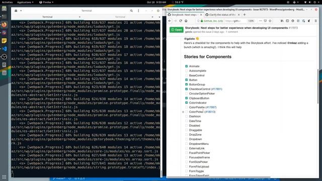Search in the Terminal window
The width and height of the screenshot is (322, 181).
coord(131,11)
